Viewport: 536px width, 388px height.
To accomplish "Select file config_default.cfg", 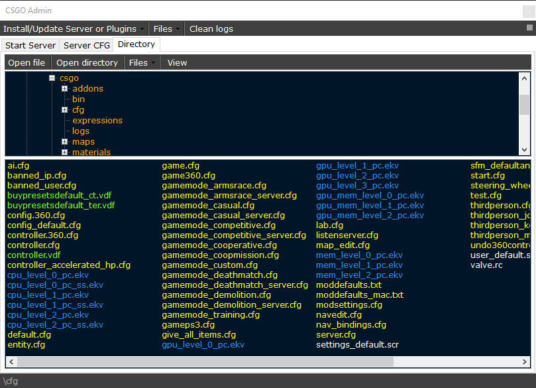I will coord(44,225).
